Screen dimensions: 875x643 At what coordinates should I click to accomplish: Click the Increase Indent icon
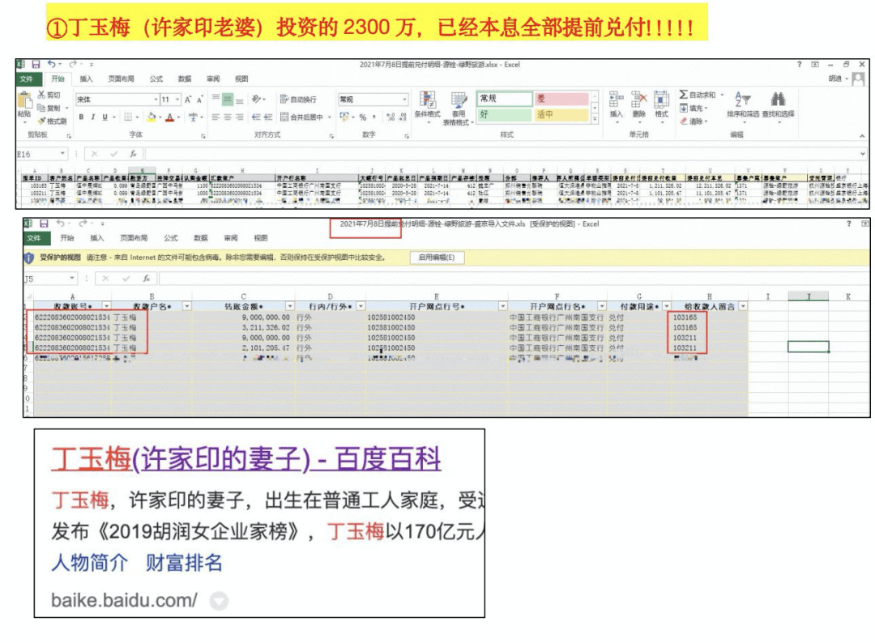(268, 117)
